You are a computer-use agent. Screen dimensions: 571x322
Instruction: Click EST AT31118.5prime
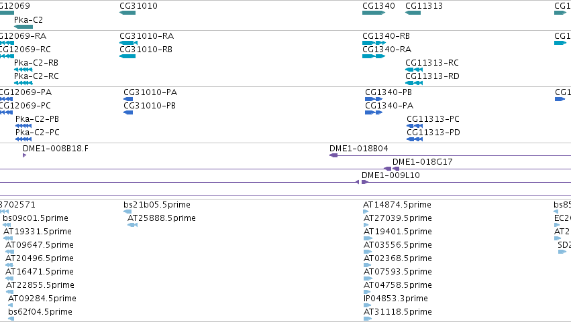(398, 313)
